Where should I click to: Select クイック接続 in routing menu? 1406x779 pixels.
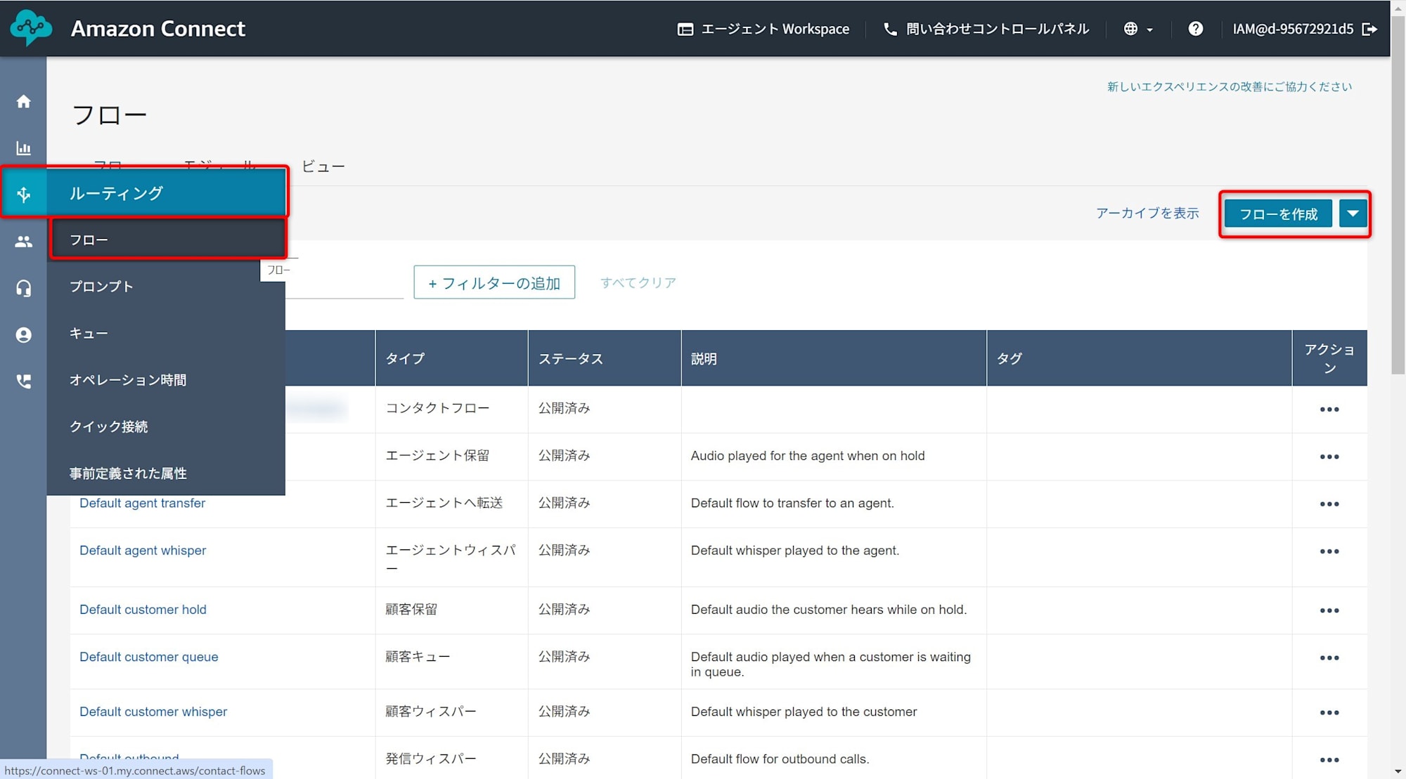[x=166, y=426]
